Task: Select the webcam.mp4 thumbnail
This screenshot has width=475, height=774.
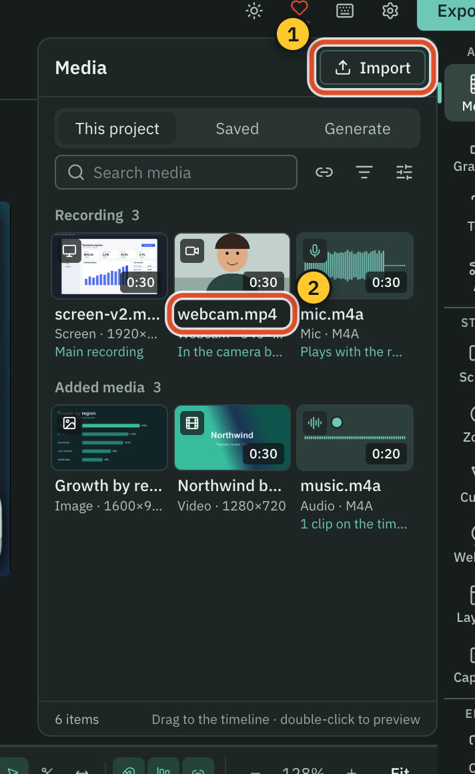Action: (x=232, y=266)
